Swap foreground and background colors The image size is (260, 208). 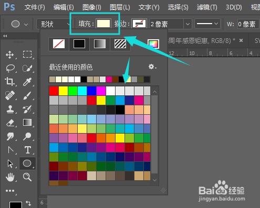pyautogui.click(x=28, y=203)
